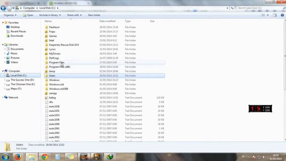Screen dimensions: 286x161
Task: Select the Lyrics folder
Action: (x=52, y=49)
